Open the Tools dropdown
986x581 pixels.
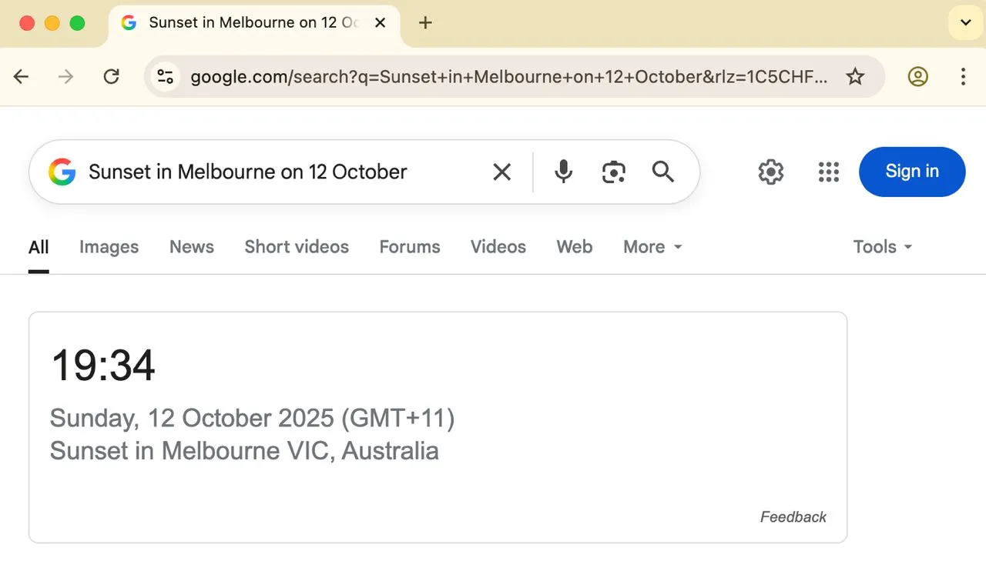pyautogui.click(x=881, y=246)
